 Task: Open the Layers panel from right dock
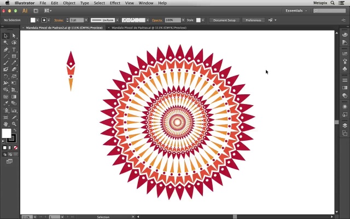coord(345,125)
